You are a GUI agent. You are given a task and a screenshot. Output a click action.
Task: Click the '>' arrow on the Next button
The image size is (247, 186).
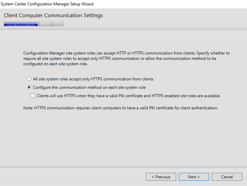tap(199, 177)
